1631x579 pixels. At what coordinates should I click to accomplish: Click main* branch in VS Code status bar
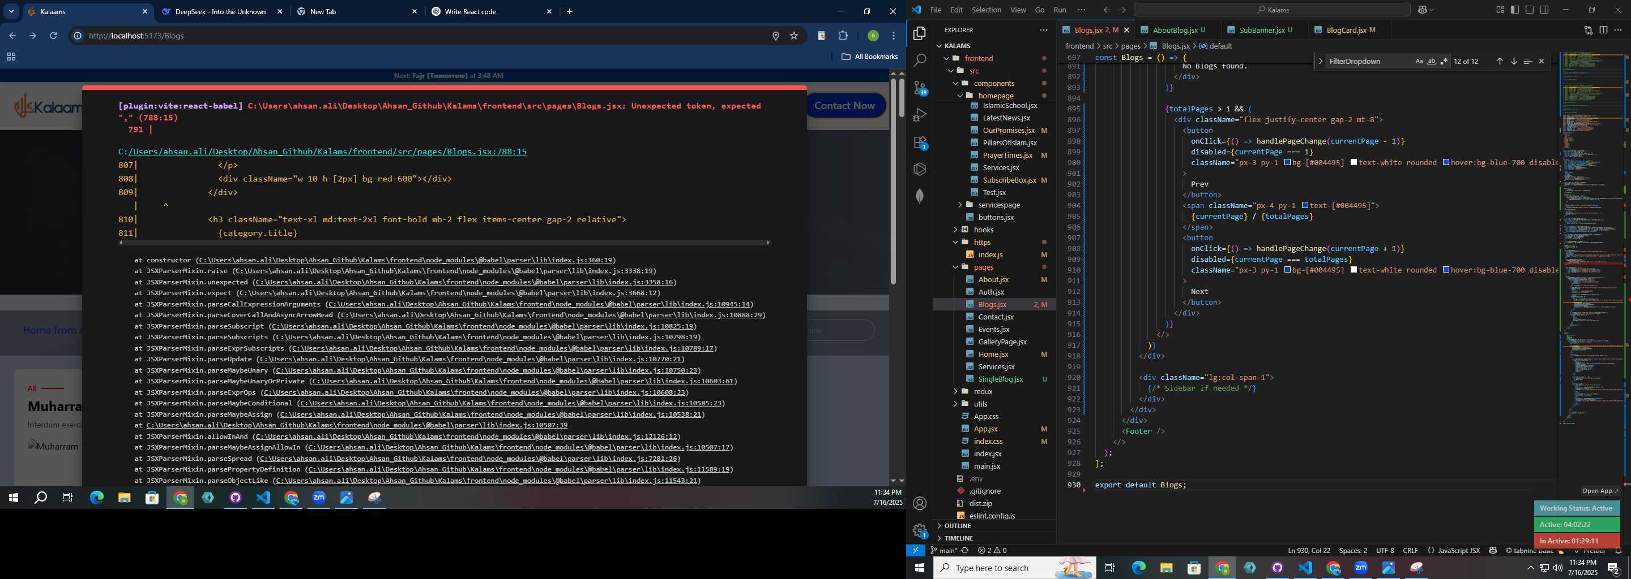coord(944,551)
